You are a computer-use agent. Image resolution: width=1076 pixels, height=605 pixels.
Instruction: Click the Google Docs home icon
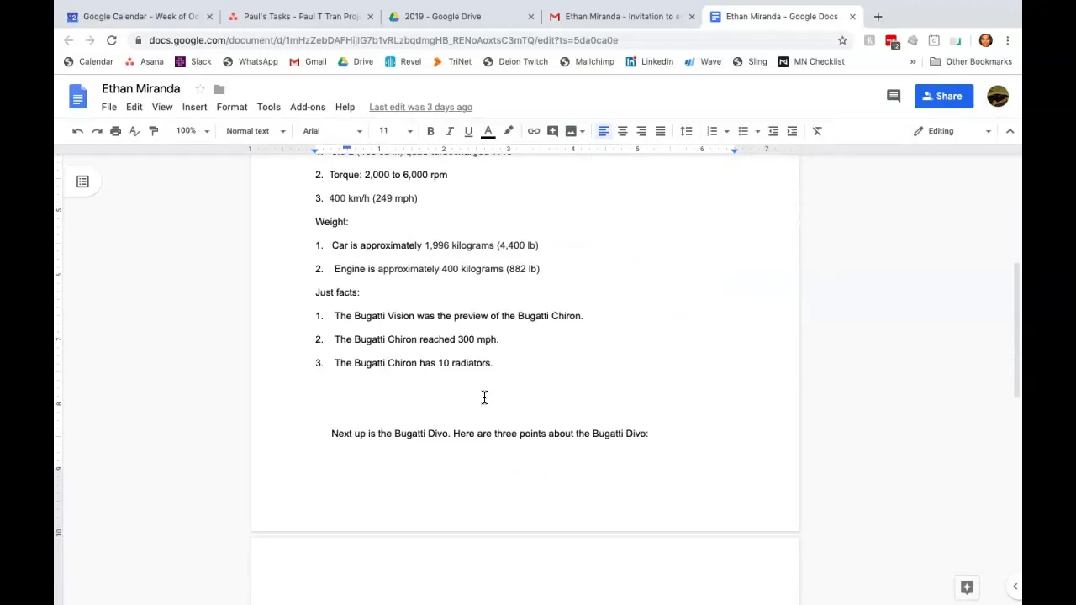(x=77, y=97)
